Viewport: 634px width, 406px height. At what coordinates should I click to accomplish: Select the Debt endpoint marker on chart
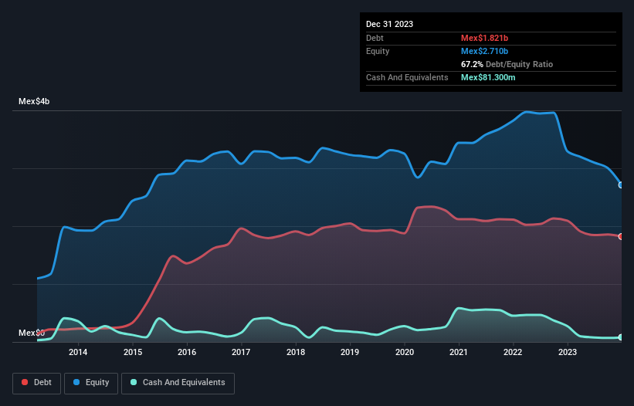pyautogui.click(x=621, y=237)
